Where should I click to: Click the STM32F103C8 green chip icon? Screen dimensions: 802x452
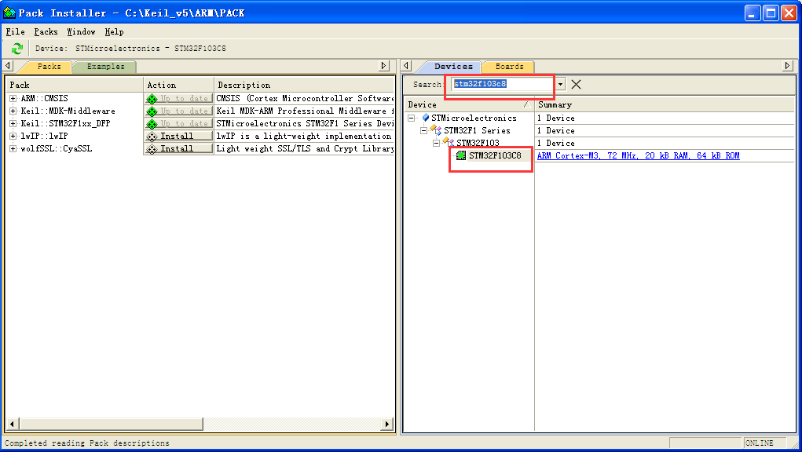[x=461, y=155]
